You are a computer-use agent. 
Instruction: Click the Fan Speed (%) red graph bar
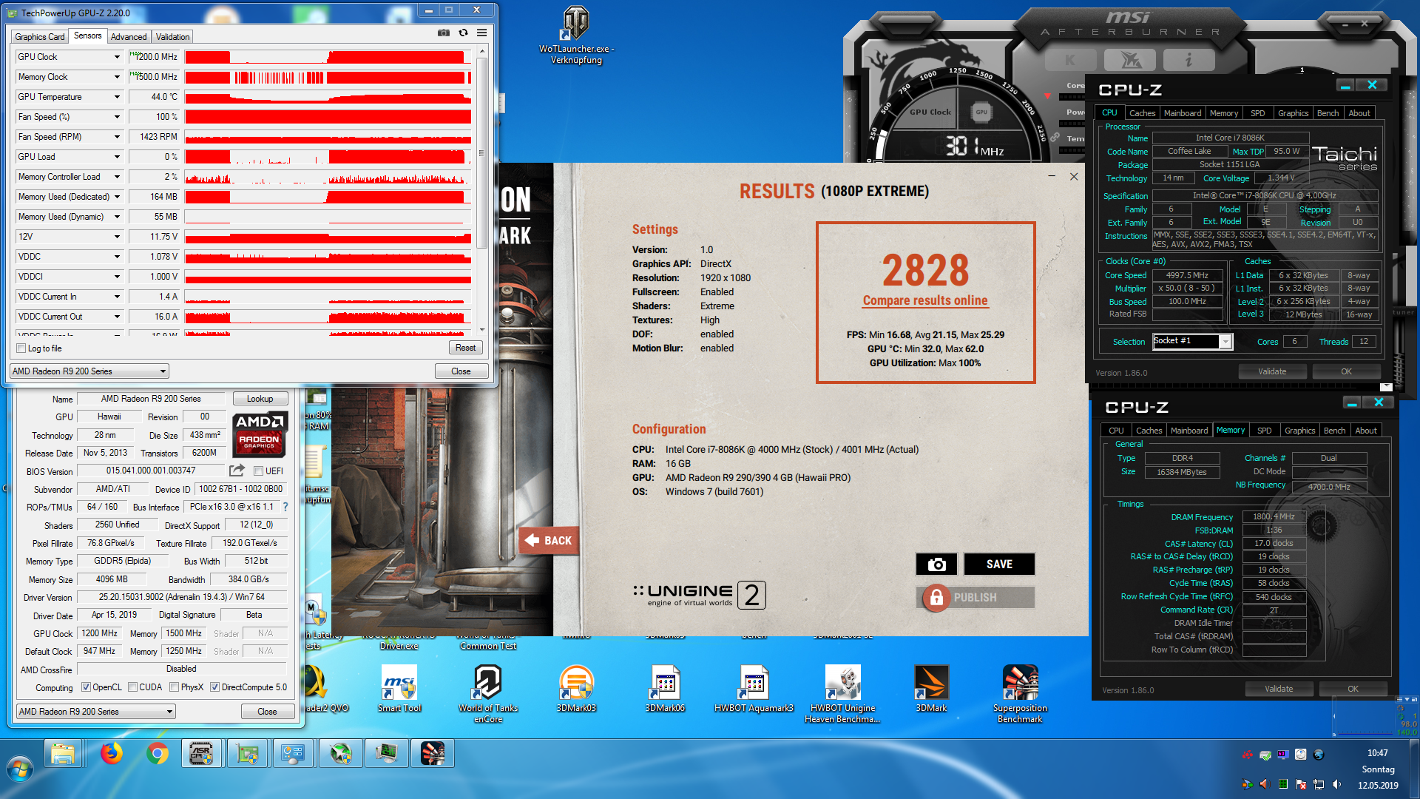click(328, 117)
